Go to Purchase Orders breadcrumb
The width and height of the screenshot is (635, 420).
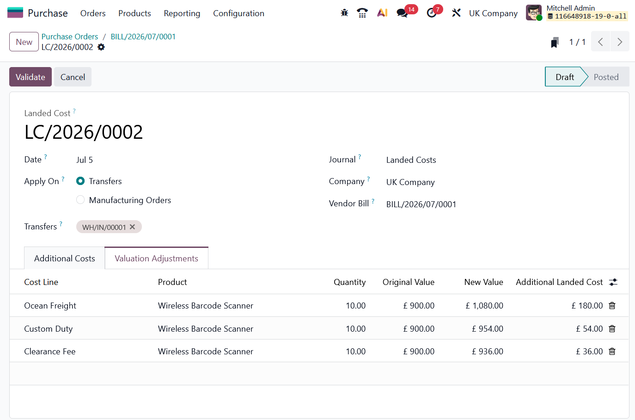pos(70,37)
